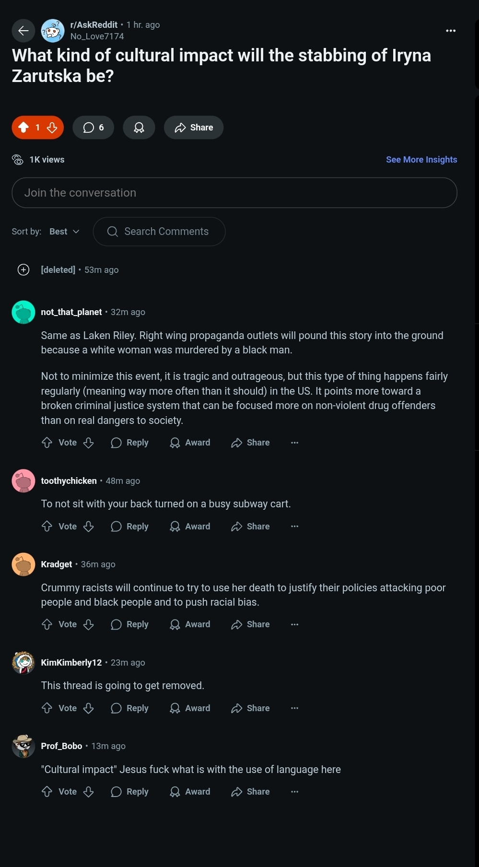The width and height of the screenshot is (479, 867).
Task: Open more options on Kradget's comment
Action: [x=294, y=624]
